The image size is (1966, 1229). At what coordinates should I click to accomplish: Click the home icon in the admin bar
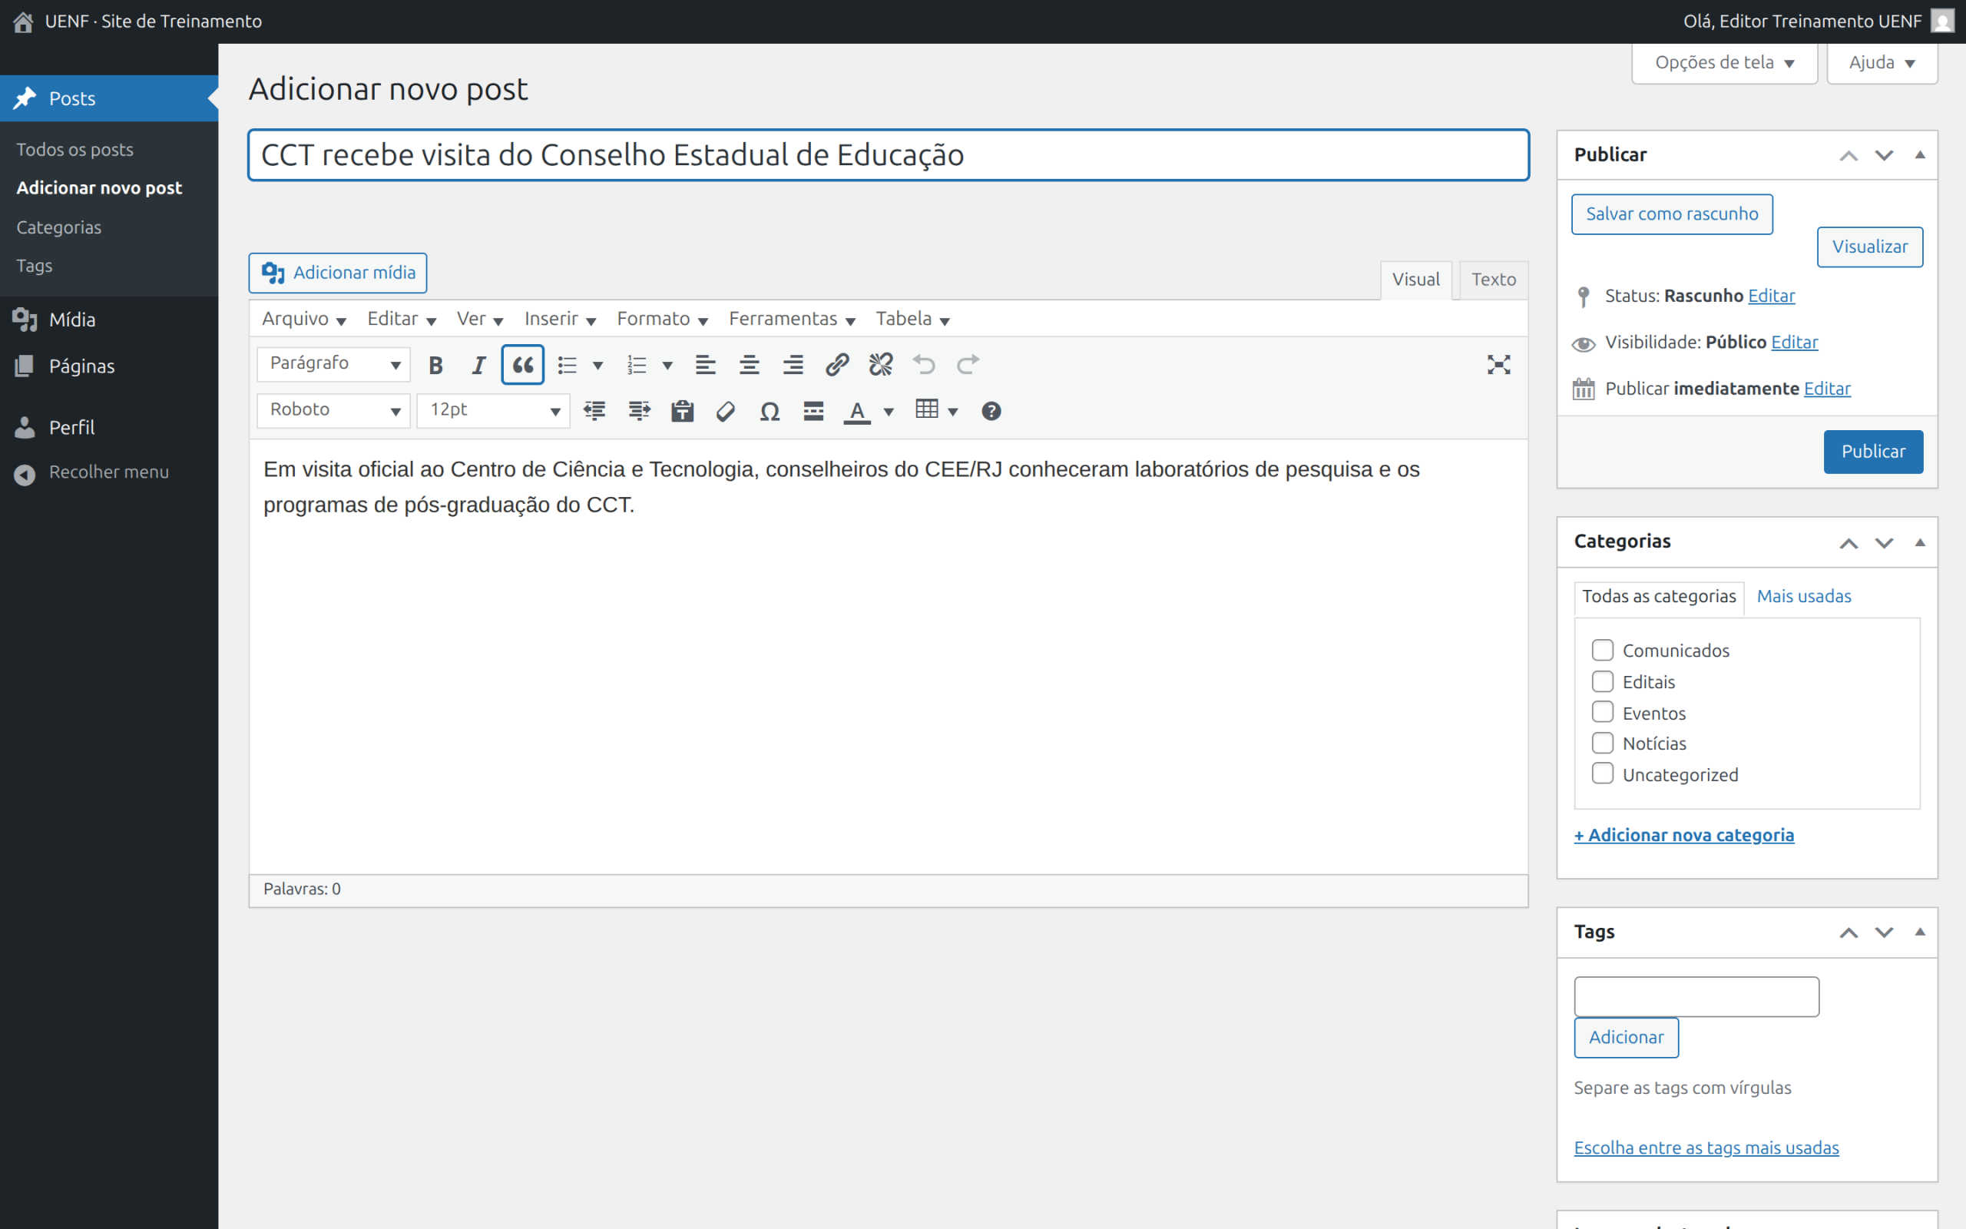[23, 22]
